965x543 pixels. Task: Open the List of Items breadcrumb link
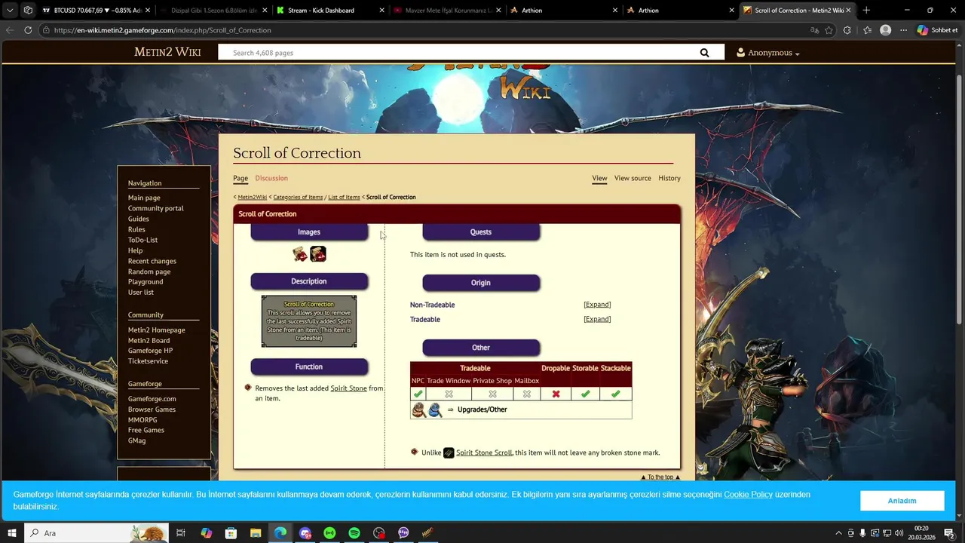tap(344, 197)
